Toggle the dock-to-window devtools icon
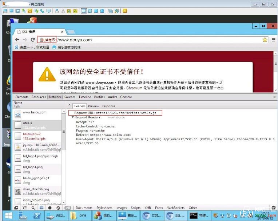Screen dimensions: 278x221 16,208
